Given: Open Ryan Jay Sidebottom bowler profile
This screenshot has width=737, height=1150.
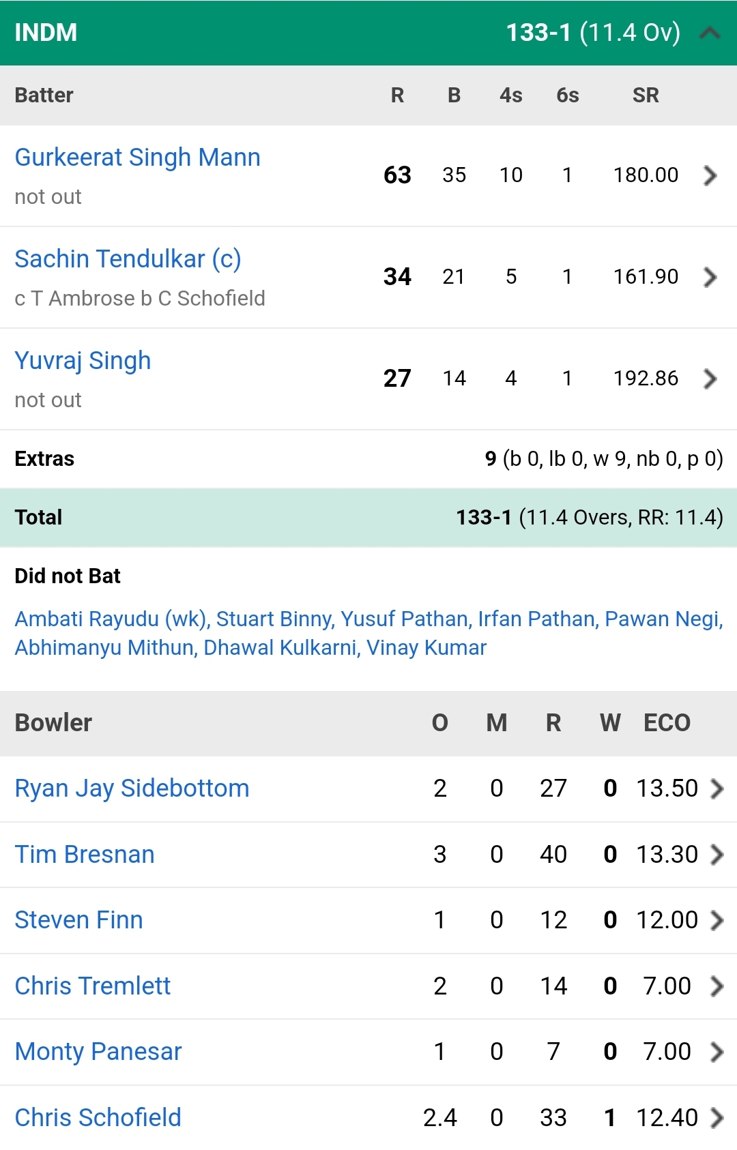Looking at the screenshot, I should (x=132, y=788).
